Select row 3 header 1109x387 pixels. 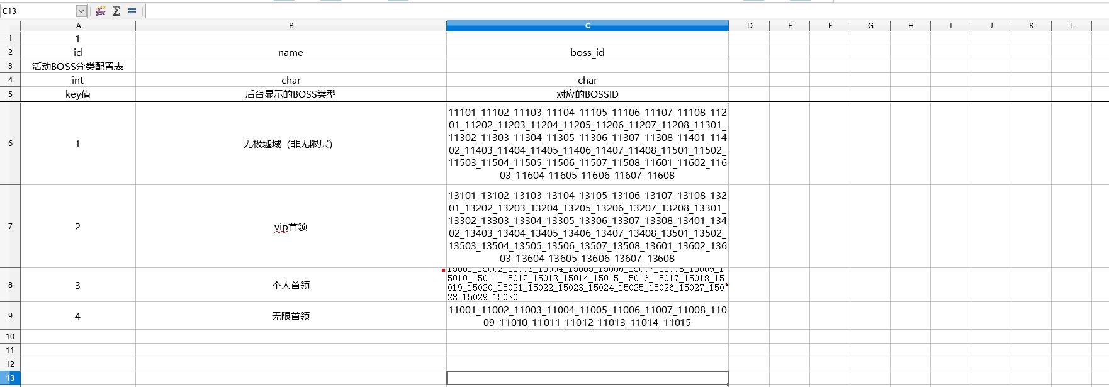tap(10, 66)
